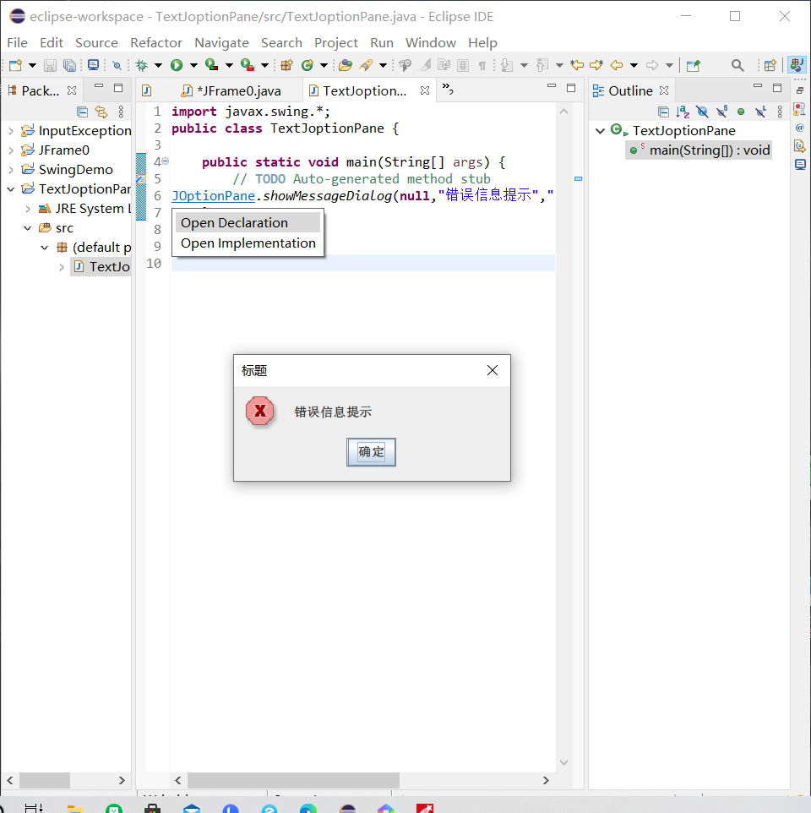The height and width of the screenshot is (813, 811).
Task: Click the External Tools run icon
Action: click(248, 65)
